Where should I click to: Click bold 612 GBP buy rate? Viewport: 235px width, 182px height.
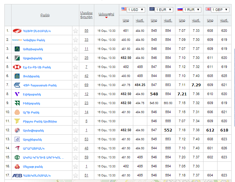click(210, 130)
